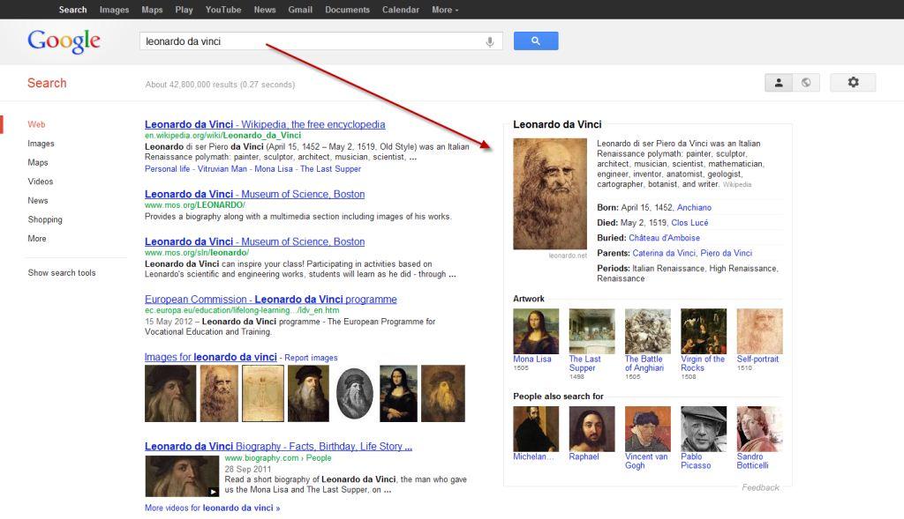Play the biography.com video thumbnail
This screenshot has height=519, width=904.
coord(182,477)
